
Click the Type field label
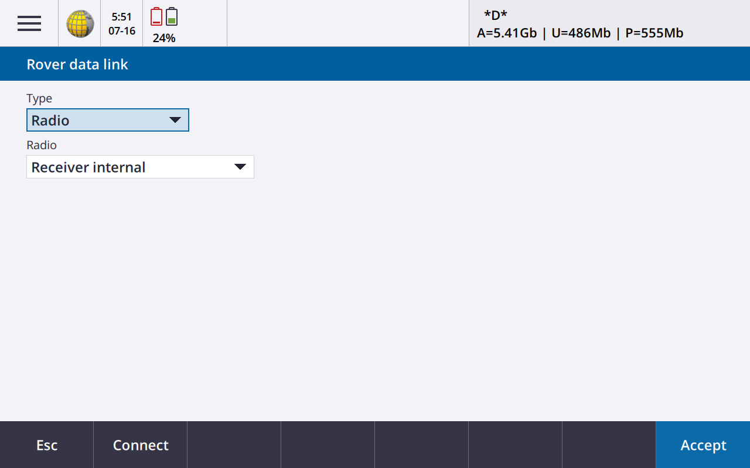(39, 98)
